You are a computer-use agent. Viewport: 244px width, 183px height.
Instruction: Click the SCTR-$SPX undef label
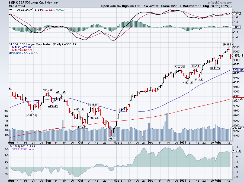(19, 149)
